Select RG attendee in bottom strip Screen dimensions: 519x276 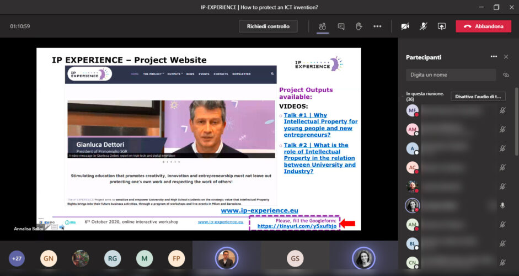[113, 258]
